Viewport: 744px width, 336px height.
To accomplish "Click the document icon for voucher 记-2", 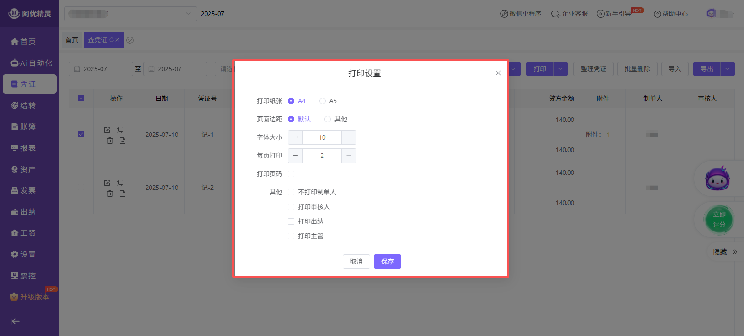I will 123,194.
